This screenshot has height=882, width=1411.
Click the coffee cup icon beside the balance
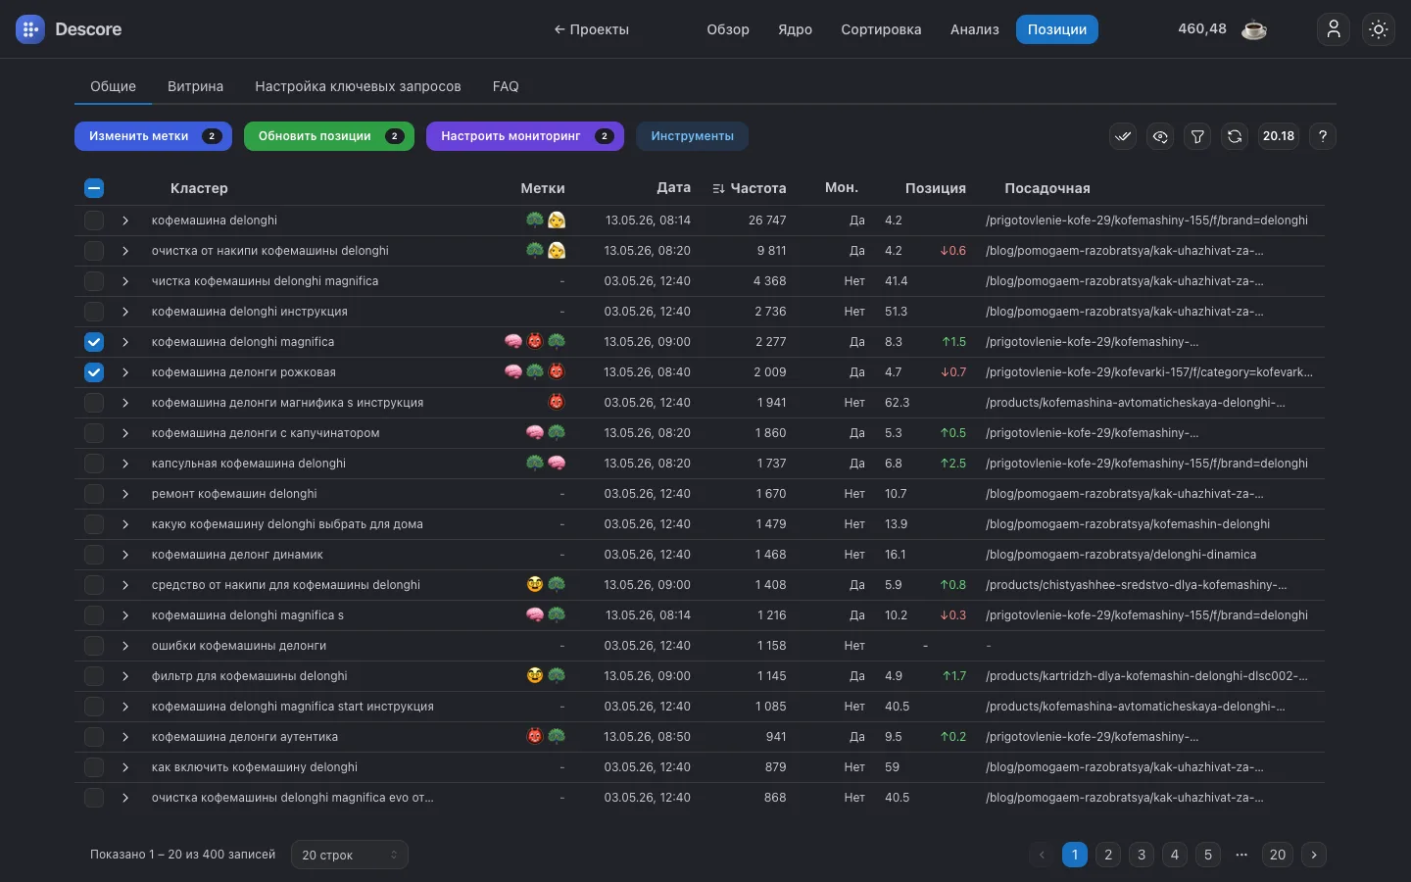[1254, 29]
